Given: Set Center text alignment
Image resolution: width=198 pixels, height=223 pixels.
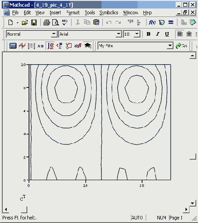Looking at the screenshot, I should tap(189, 34).
